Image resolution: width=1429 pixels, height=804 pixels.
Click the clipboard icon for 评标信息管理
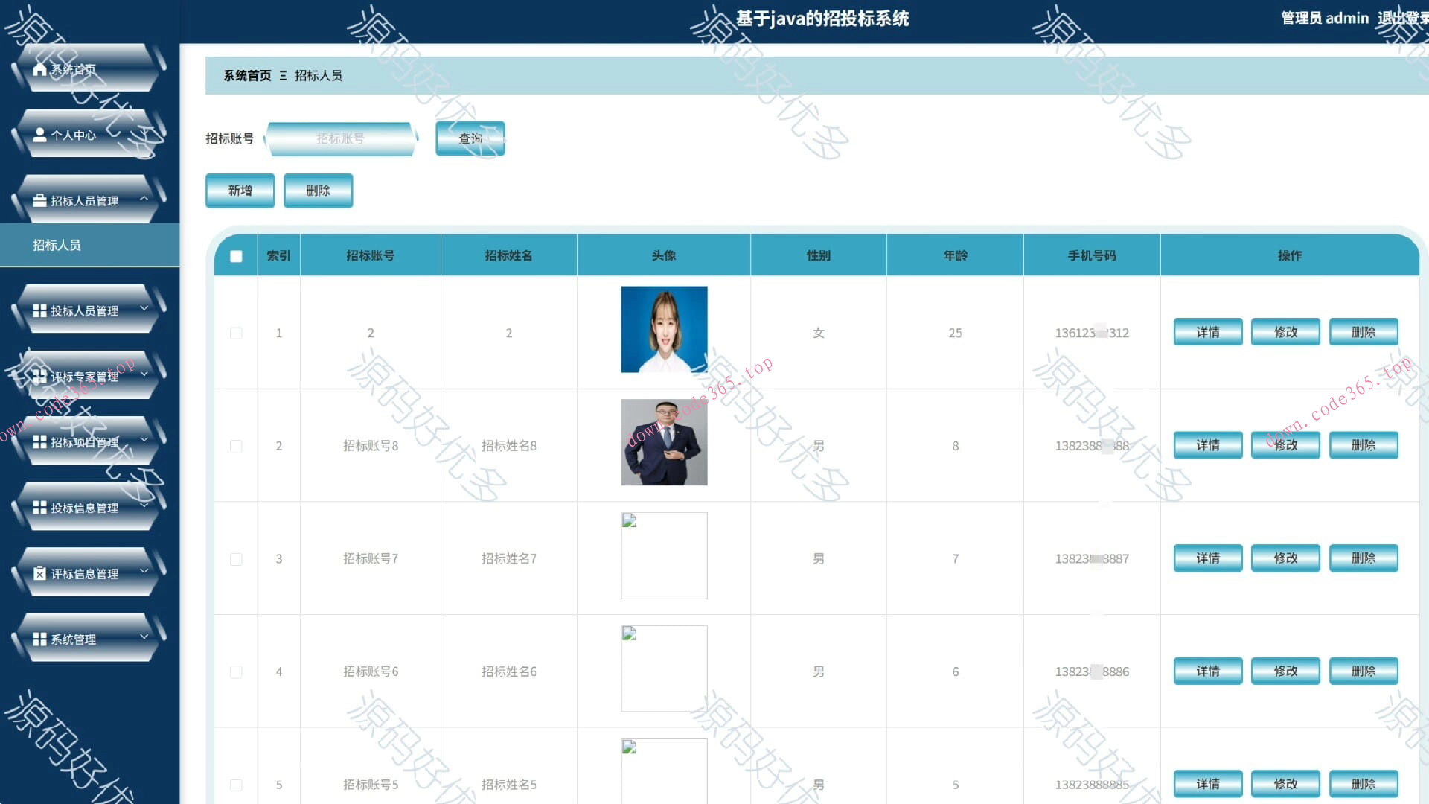click(40, 574)
